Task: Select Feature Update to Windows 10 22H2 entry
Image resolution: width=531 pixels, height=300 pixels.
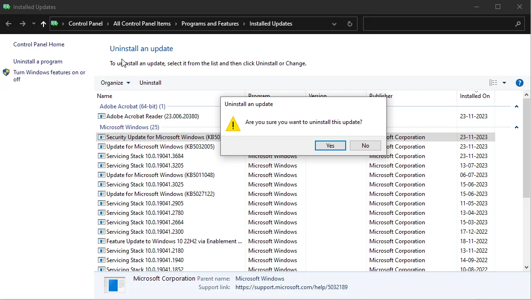Action: 174,241
